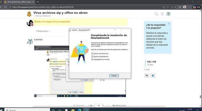Viewport: 202px width, 111px height.
Task: Select the Virus archivos zip y office tab
Action: pyautogui.click(x=19, y=2)
